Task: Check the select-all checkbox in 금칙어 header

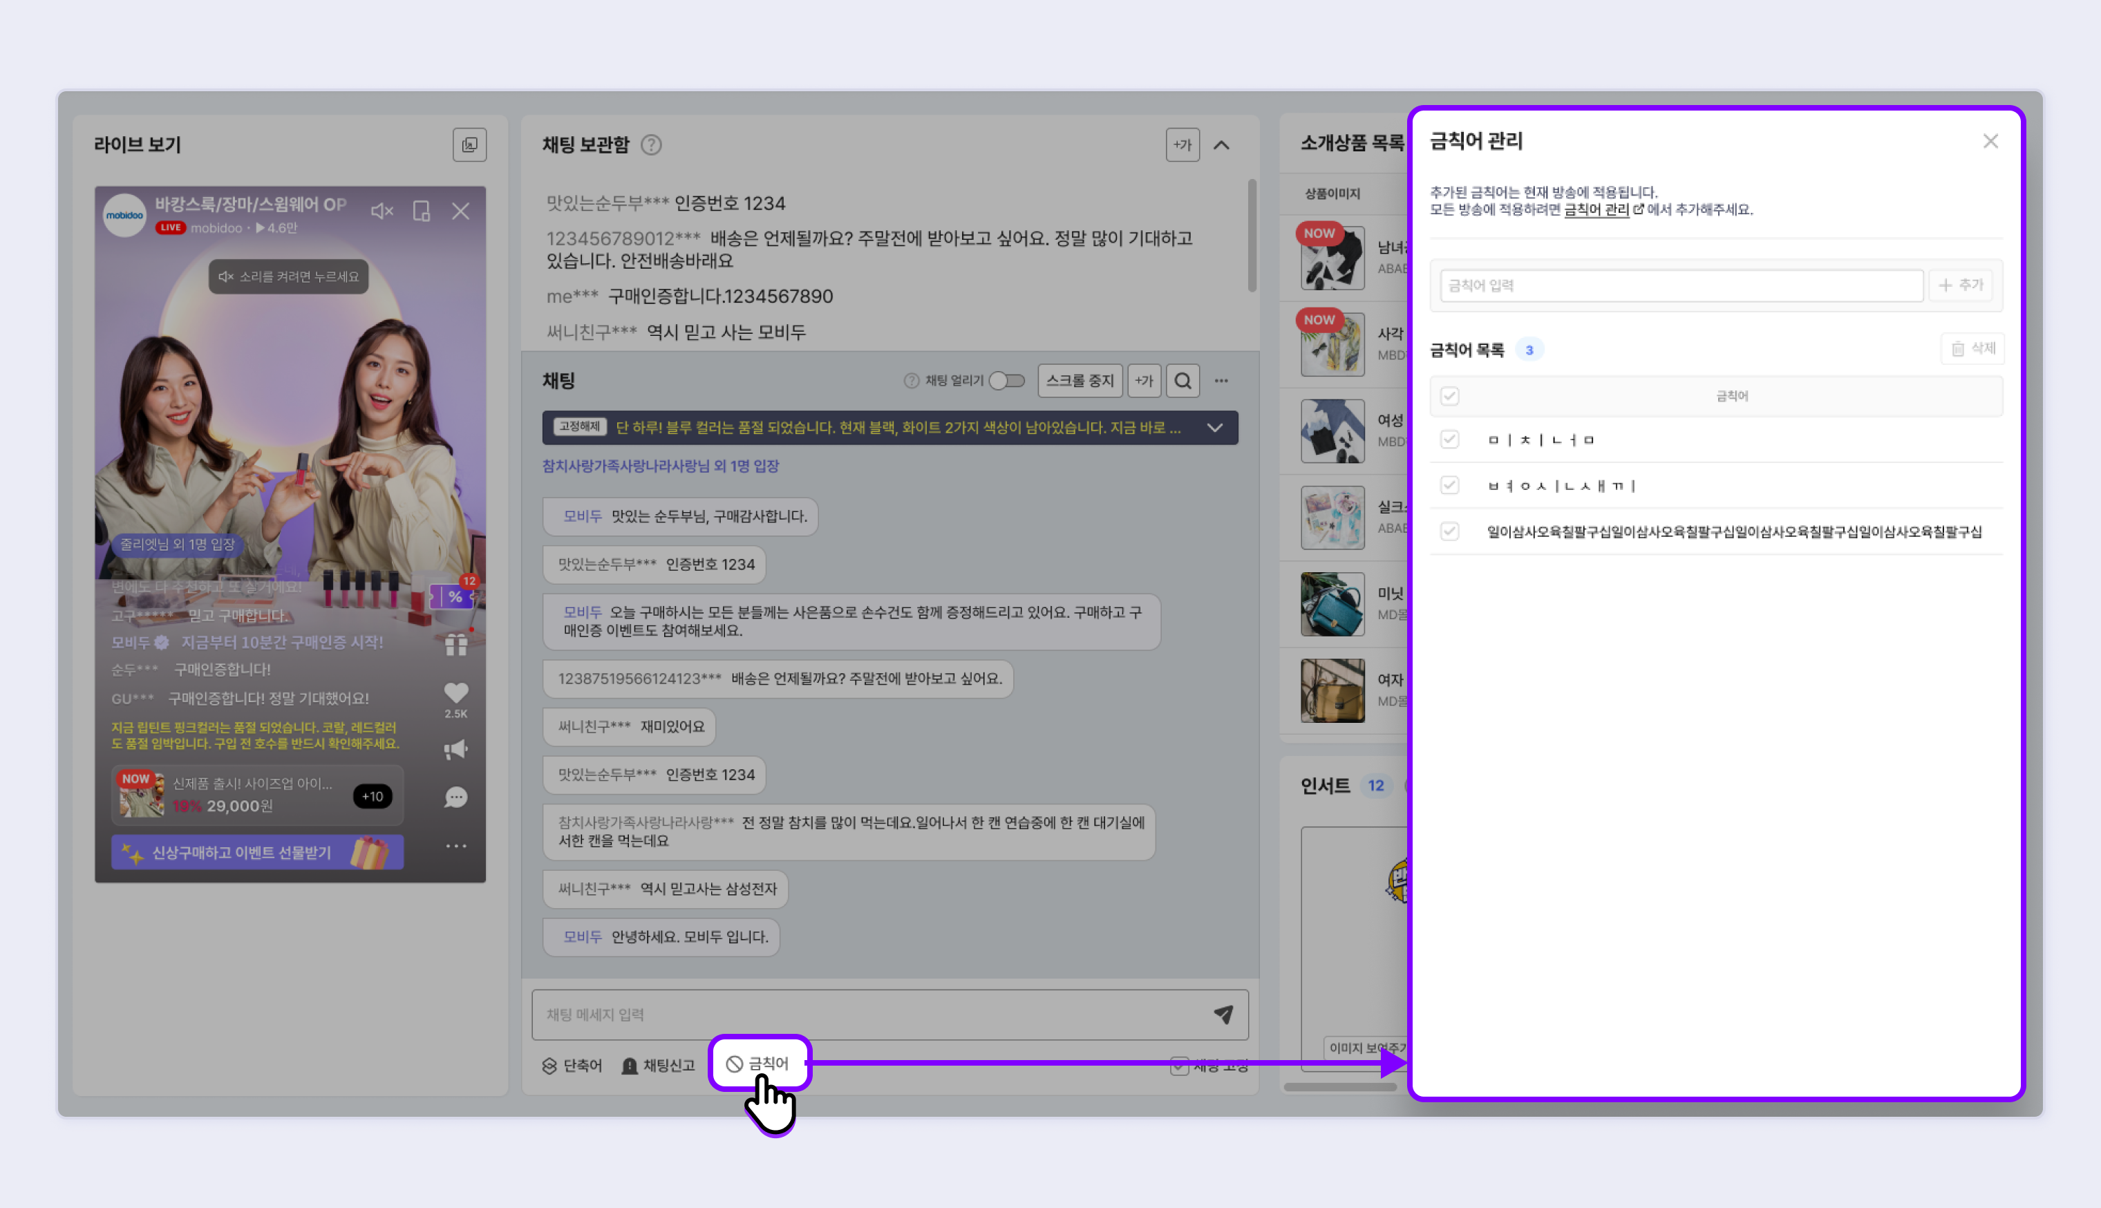Action: pyautogui.click(x=1449, y=396)
